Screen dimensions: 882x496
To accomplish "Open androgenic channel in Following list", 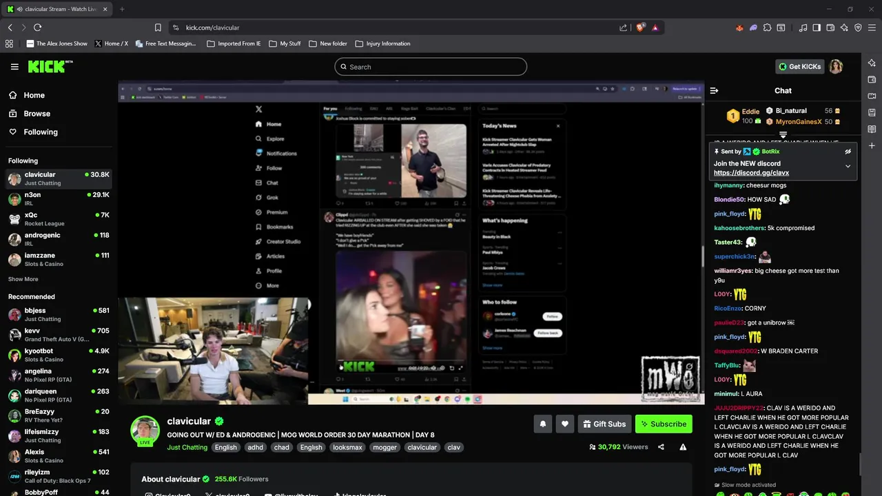I will tap(58, 239).
